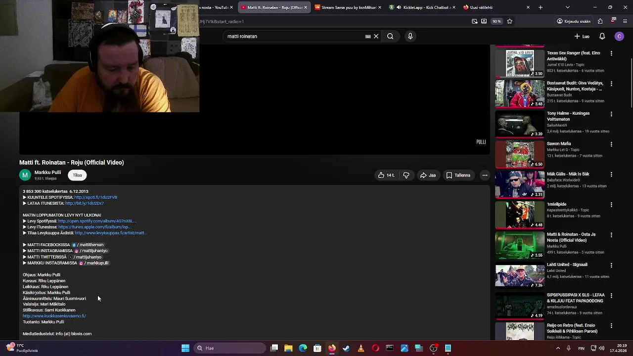This screenshot has width=633, height=356.
Task: Clear the YouTube search text
Action: (376, 36)
